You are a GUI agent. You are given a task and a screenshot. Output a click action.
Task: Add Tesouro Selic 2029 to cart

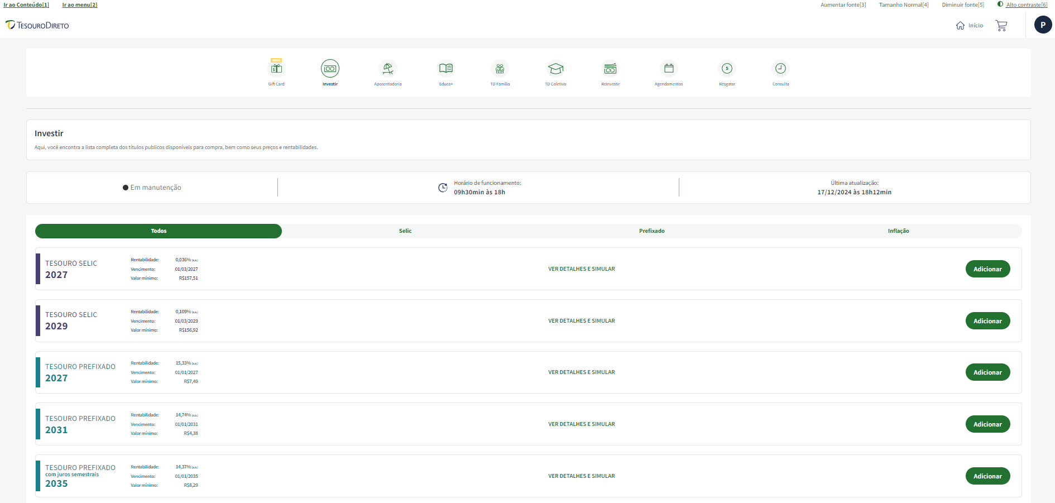click(987, 321)
